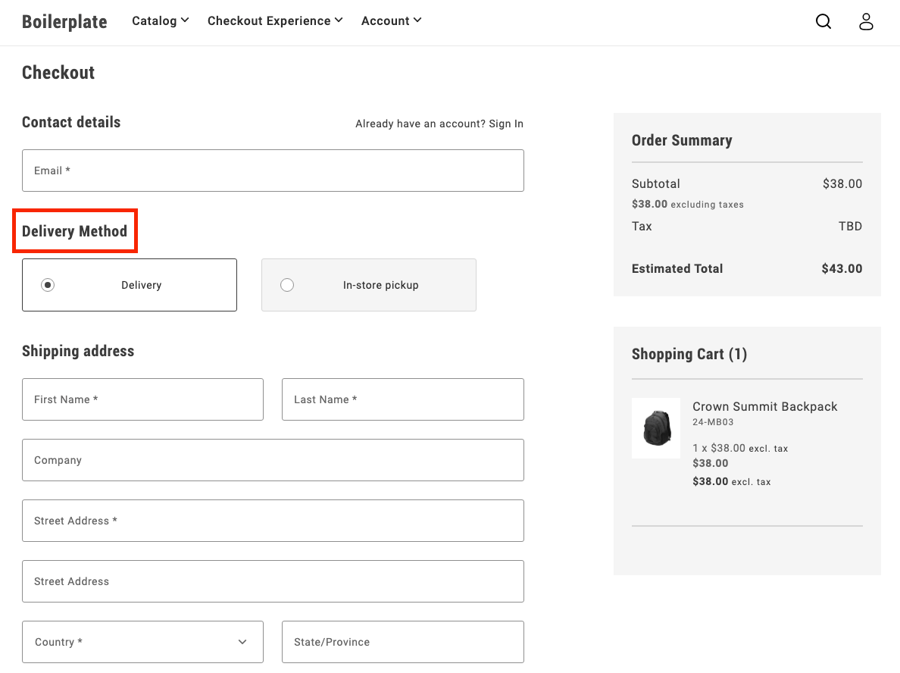
Task: Click the Crown Summit Backpack thumbnail
Action: point(656,428)
